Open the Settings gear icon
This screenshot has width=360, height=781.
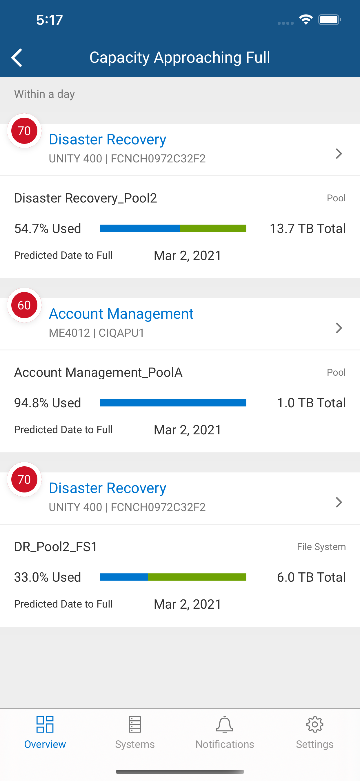point(314,724)
